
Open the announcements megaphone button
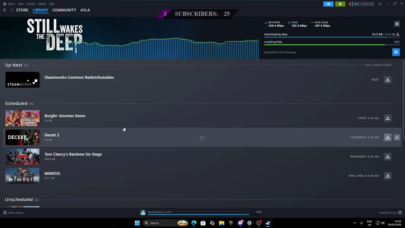point(328,4)
